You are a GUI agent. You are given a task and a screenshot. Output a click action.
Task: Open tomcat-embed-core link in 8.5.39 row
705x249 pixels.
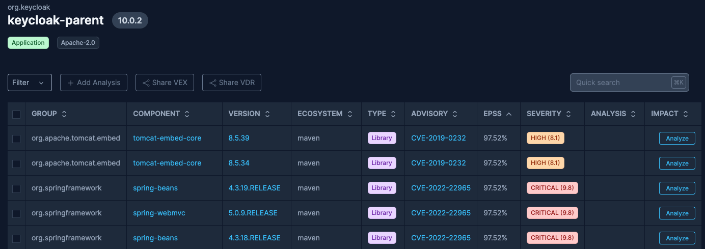coord(167,138)
